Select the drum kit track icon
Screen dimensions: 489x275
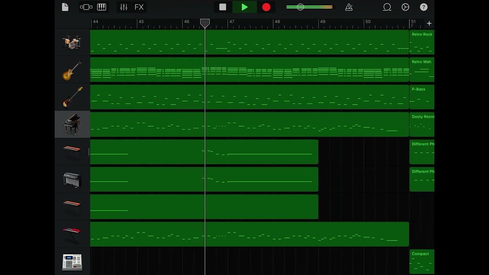[72, 42]
